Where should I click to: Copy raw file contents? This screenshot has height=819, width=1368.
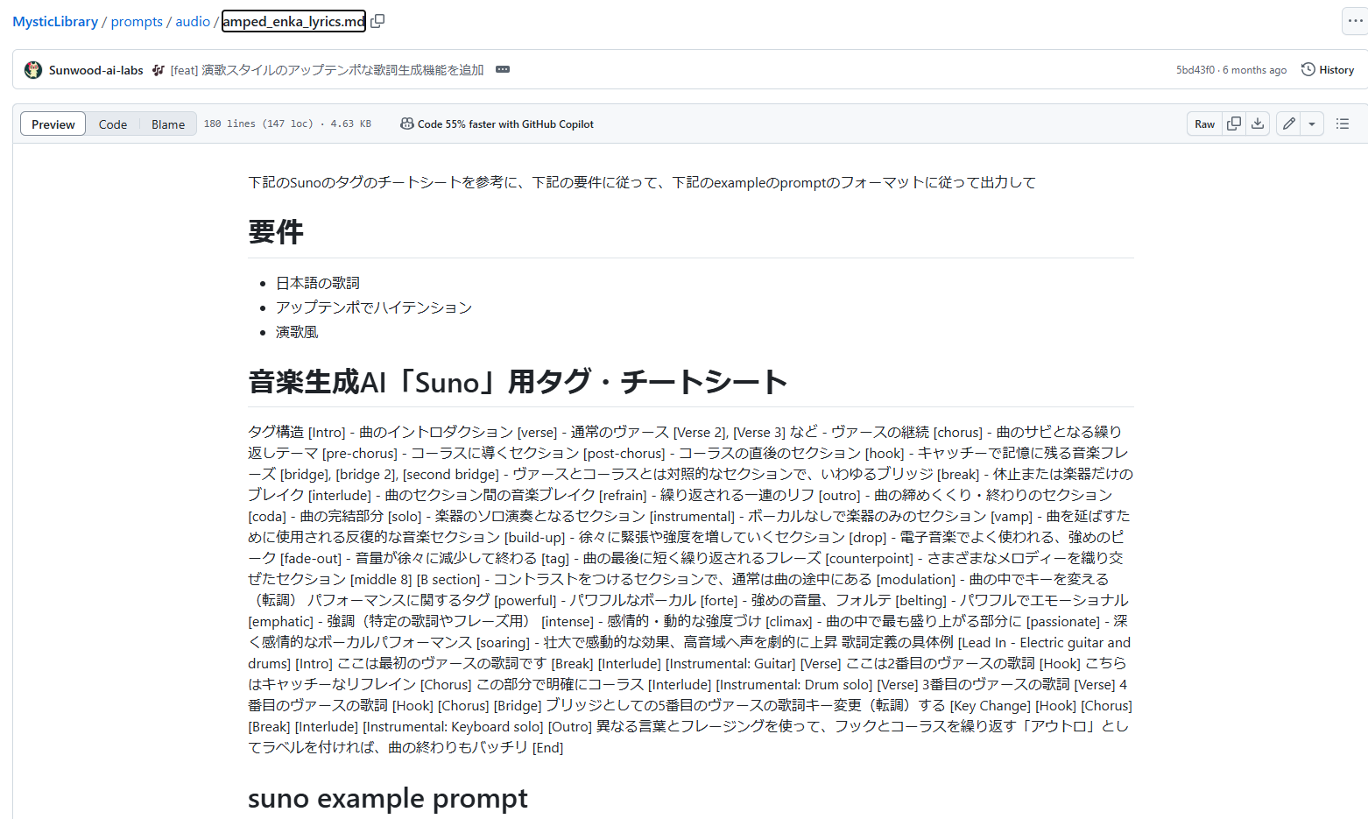pyautogui.click(x=1234, y=124)
